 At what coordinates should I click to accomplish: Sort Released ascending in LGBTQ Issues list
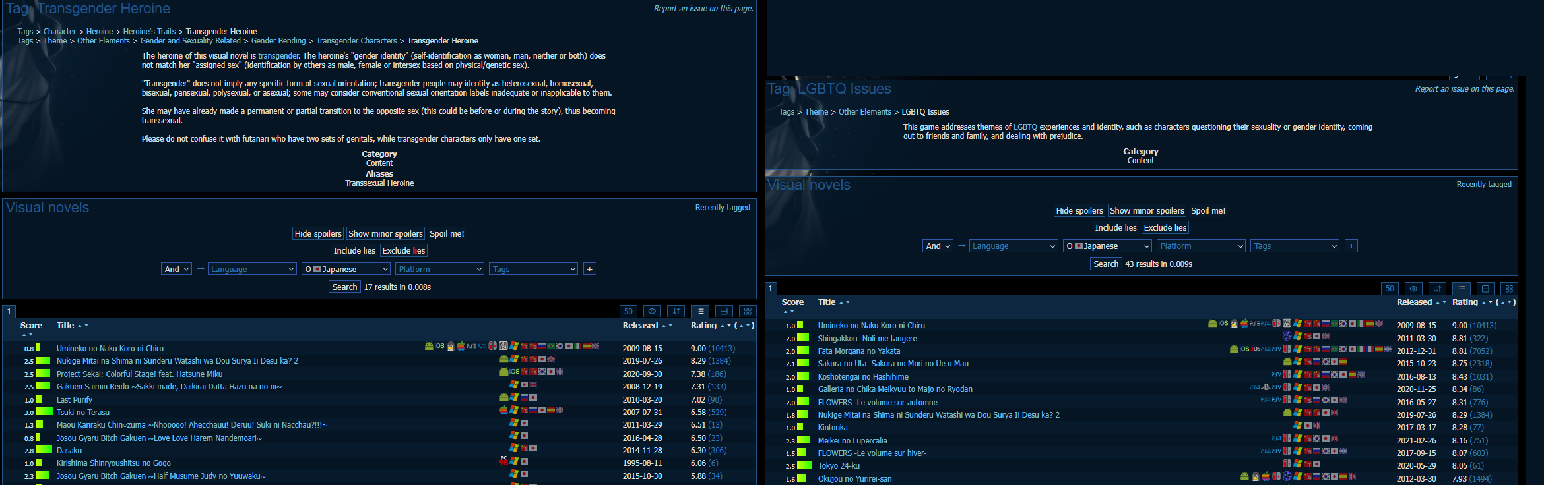point(1438,302)
